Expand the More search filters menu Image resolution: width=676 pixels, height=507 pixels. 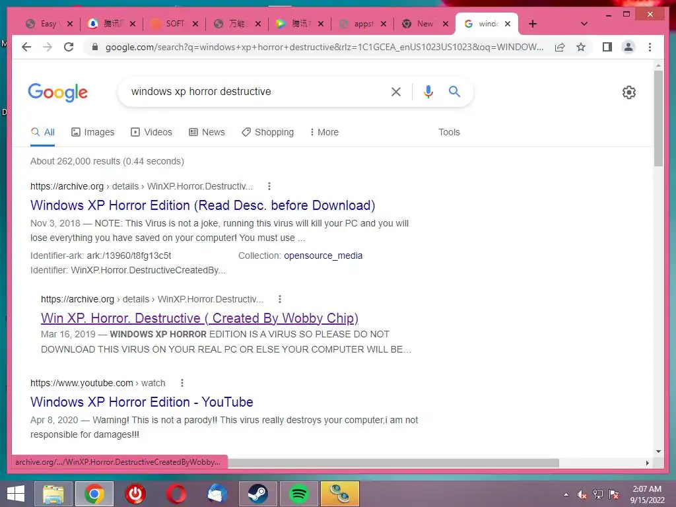pyautogui.click(x=324, y=132)
